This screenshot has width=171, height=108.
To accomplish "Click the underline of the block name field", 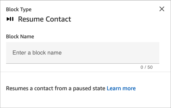I will point(83,63).
